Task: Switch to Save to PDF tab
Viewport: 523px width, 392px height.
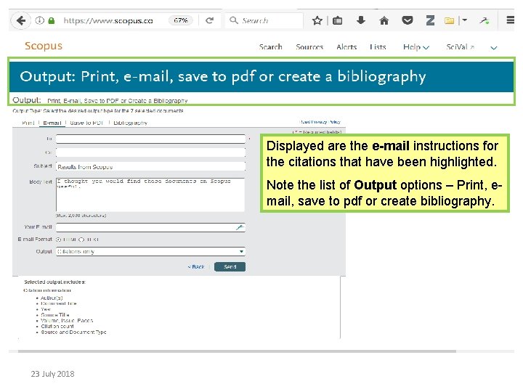Action: (x=86, y=123)
